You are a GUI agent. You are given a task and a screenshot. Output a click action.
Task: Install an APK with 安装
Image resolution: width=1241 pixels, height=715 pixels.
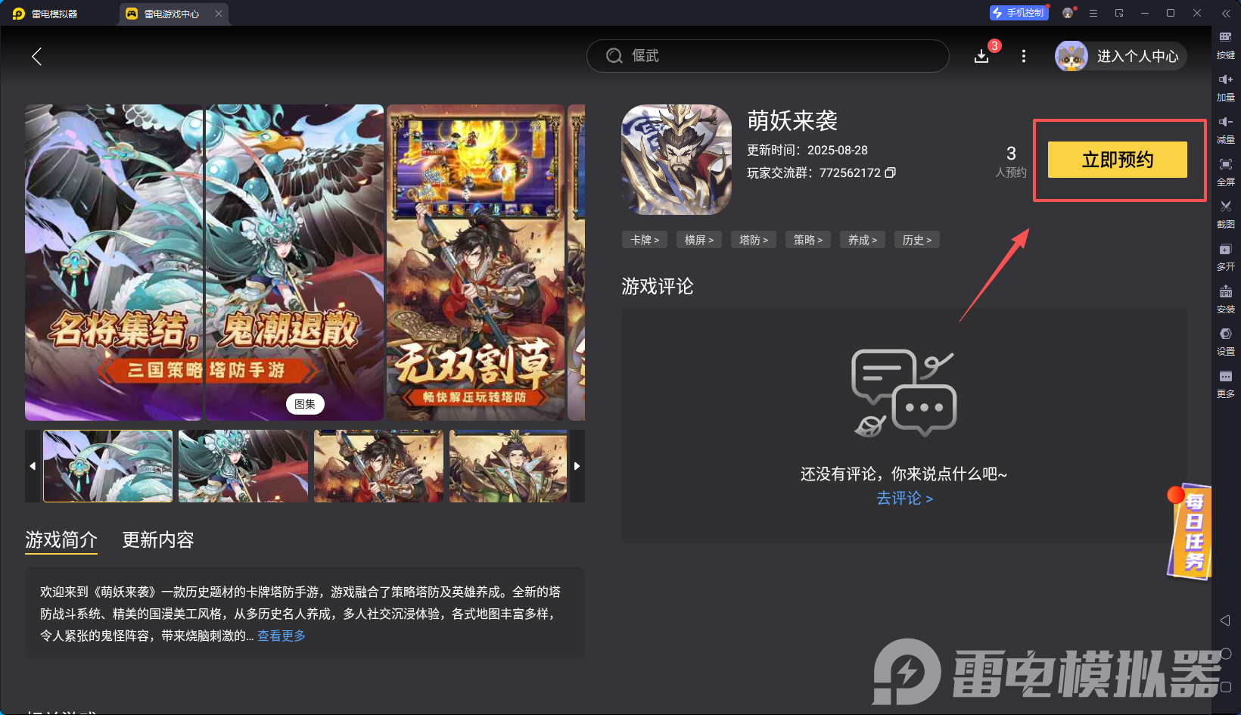[1226, 300]
